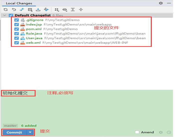Click the '6 added' status text
175x137 pixels.
(29, 126)
